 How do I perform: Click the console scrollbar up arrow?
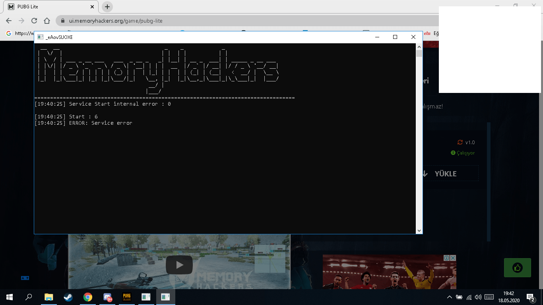419,47
